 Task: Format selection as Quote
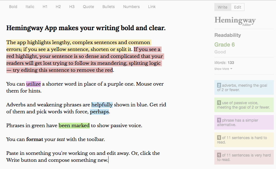point(88,7)
